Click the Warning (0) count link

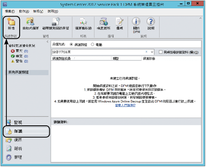point(26,61)
